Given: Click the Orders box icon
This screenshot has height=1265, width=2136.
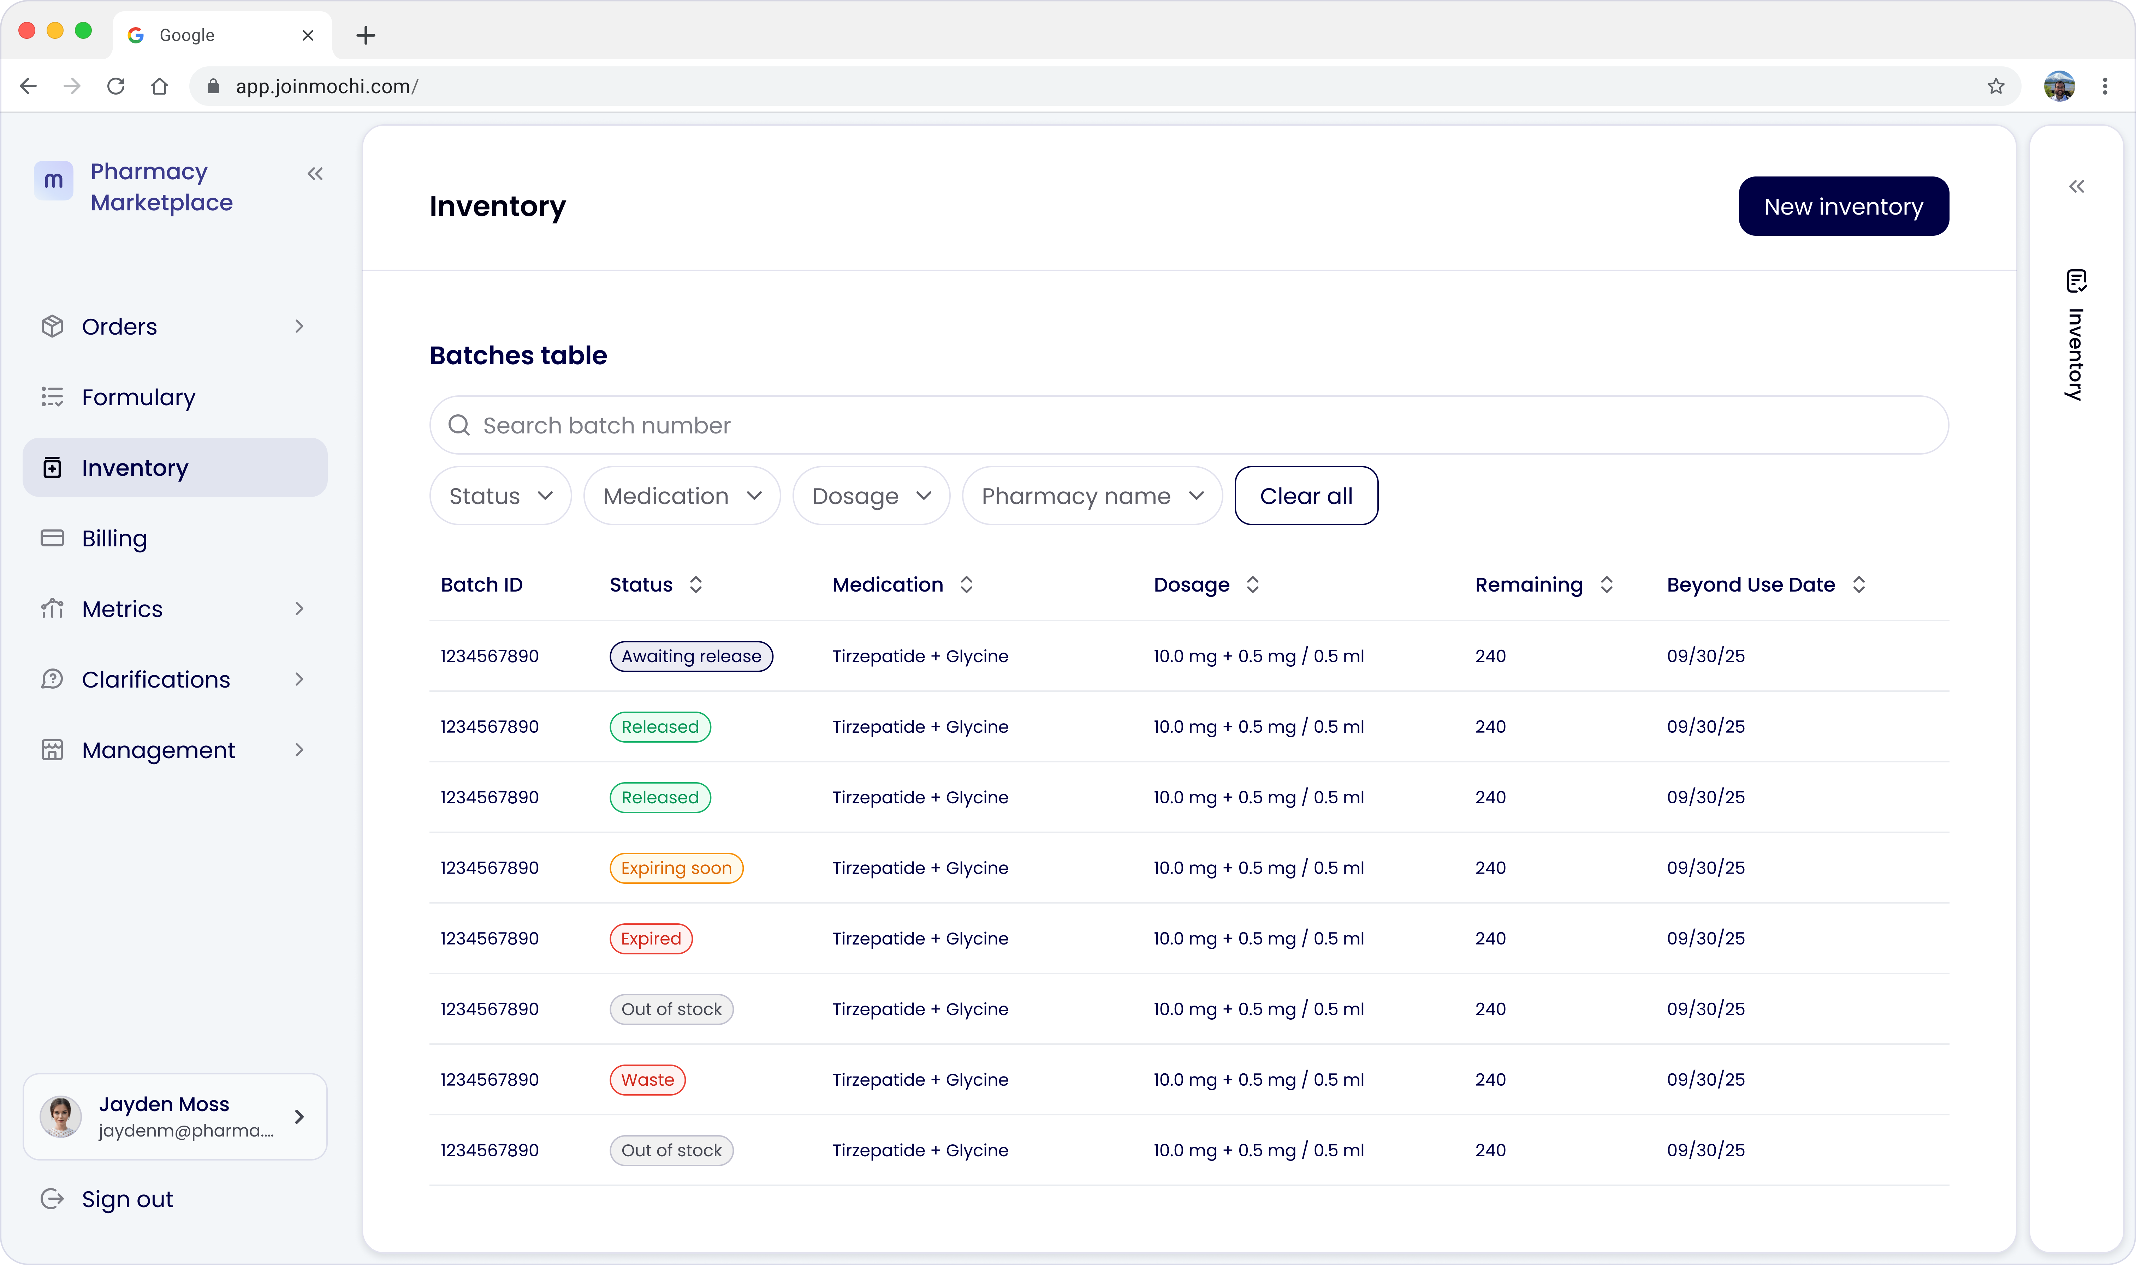Looking at the screenshot, I should [52, 326].
